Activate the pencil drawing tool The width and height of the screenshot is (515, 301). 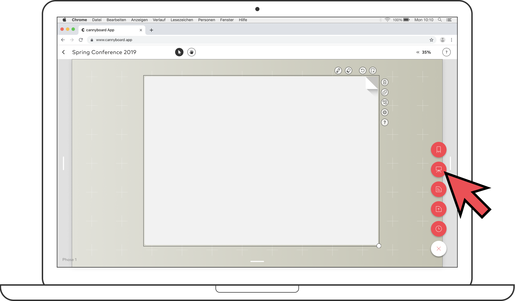(338, 71)
